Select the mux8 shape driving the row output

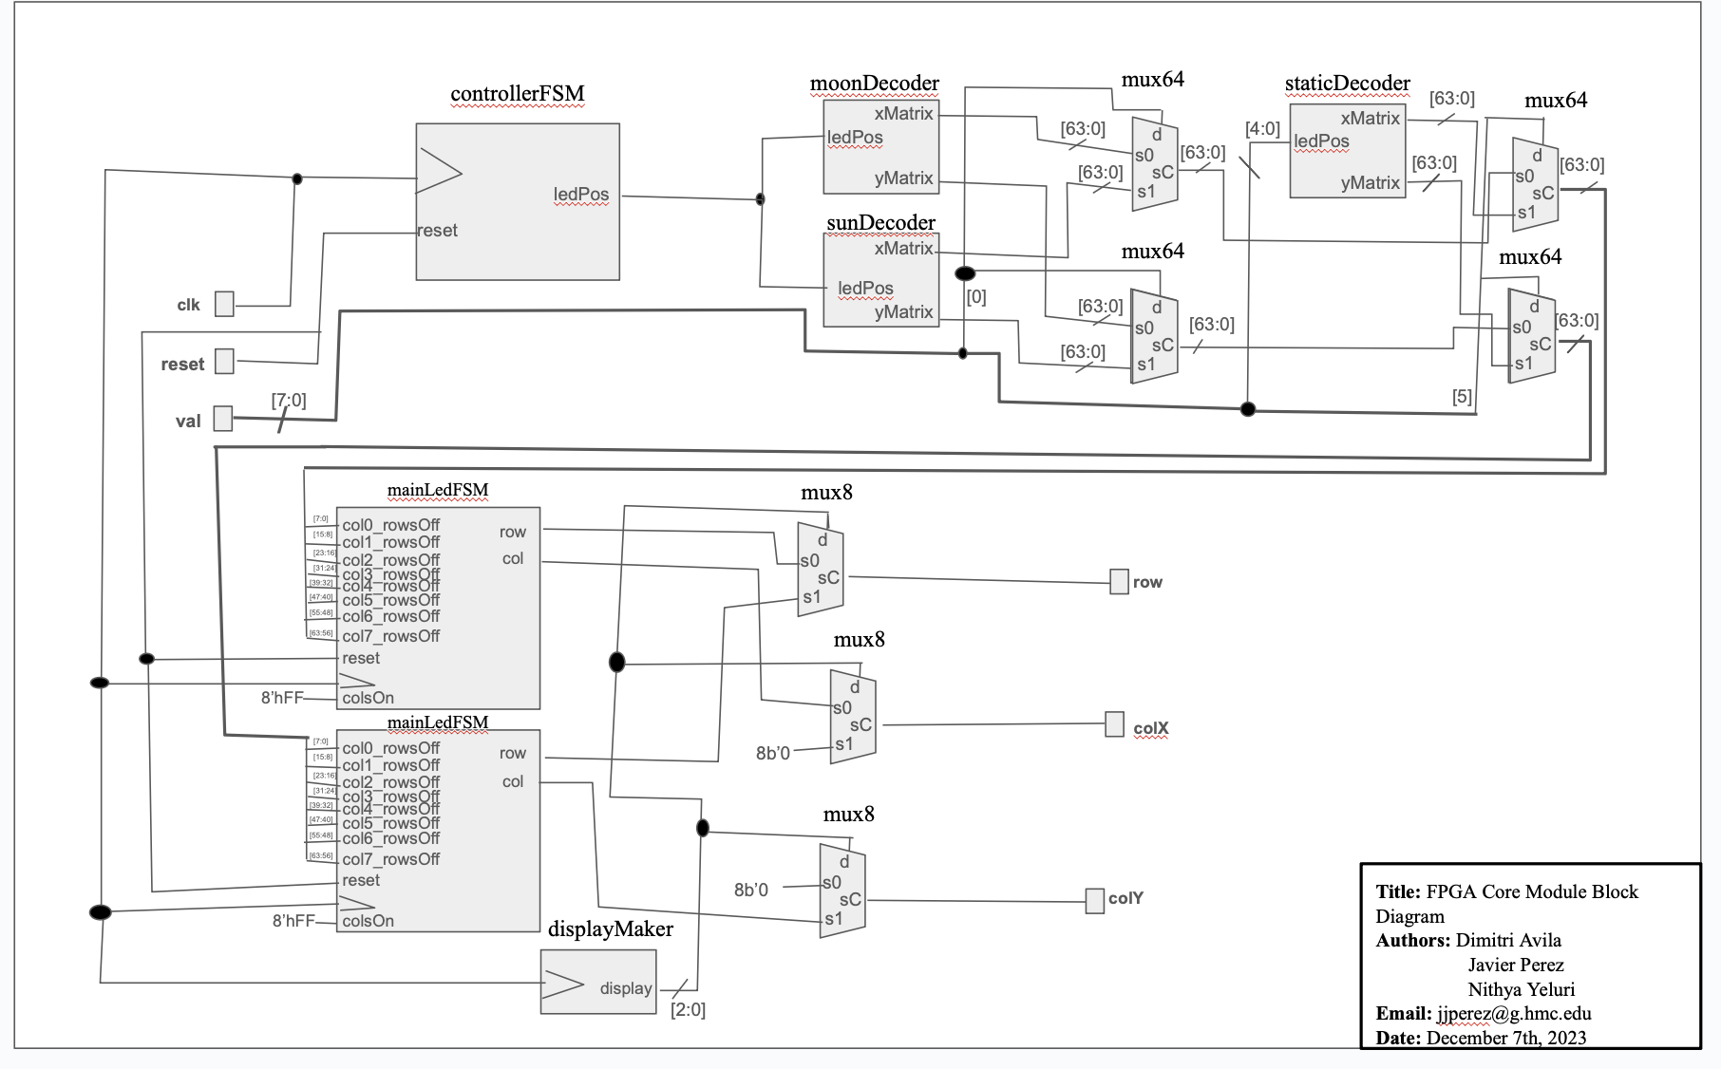click(821, 569)
